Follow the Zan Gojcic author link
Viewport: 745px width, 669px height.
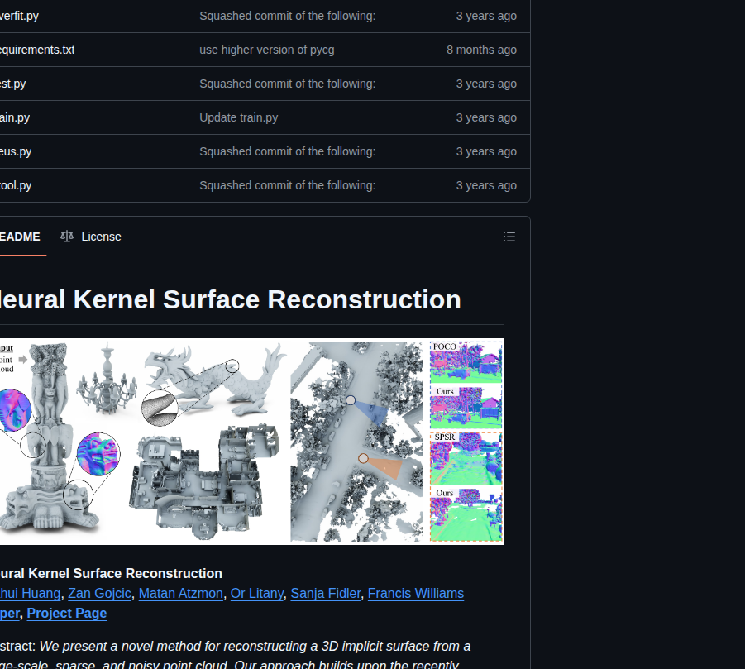(x=99, y=594)
